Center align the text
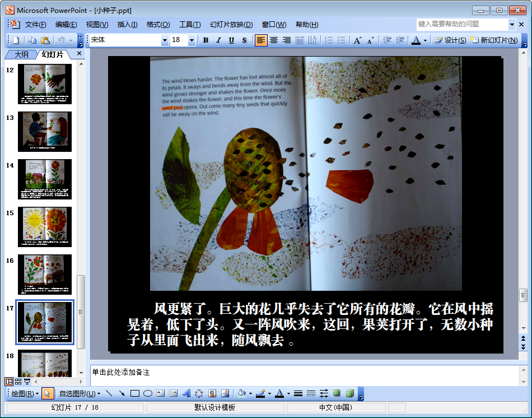The image size is (532, 418). (274, 40)
